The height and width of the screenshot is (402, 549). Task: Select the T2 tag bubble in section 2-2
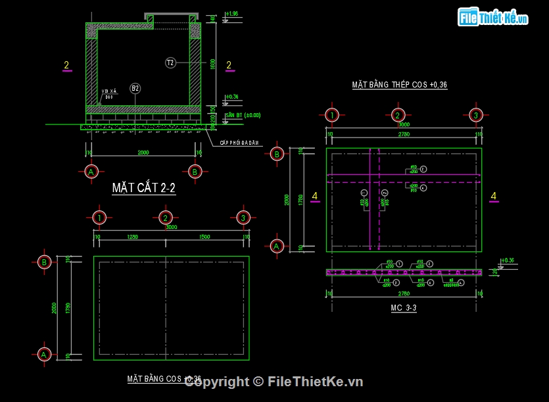pyautogui.click(x=170, y=63)
